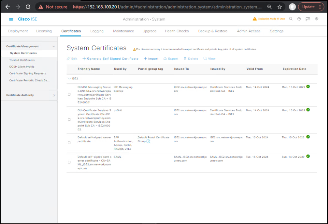Viewport: 328px width, 224px height.
Task: Click green status check for pxGrid certificate
Action: pyautogui.click(x=308, y=110)
